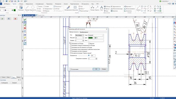Screen dimensions: 176x99
Task: Expand the Фаска dropdown in ribbon
Action: click(x=84, y=9)
